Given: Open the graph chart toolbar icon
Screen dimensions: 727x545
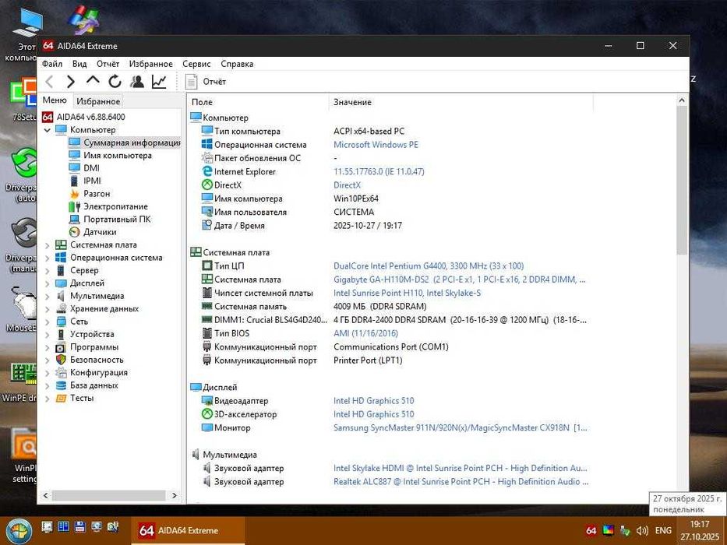Looking at the screenshot, I should coord(159,82).
